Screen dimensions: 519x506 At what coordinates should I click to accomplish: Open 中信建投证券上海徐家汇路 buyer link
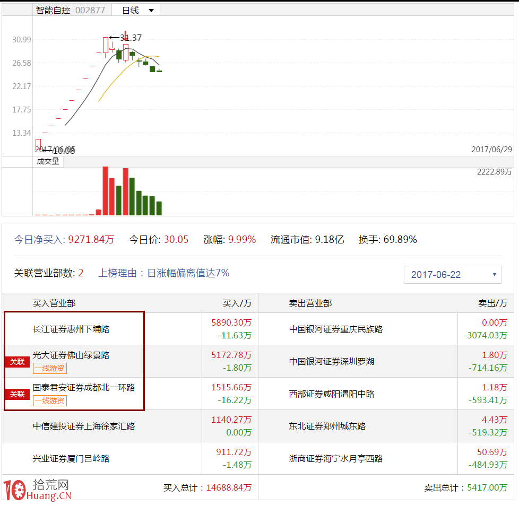pos(84,426)
